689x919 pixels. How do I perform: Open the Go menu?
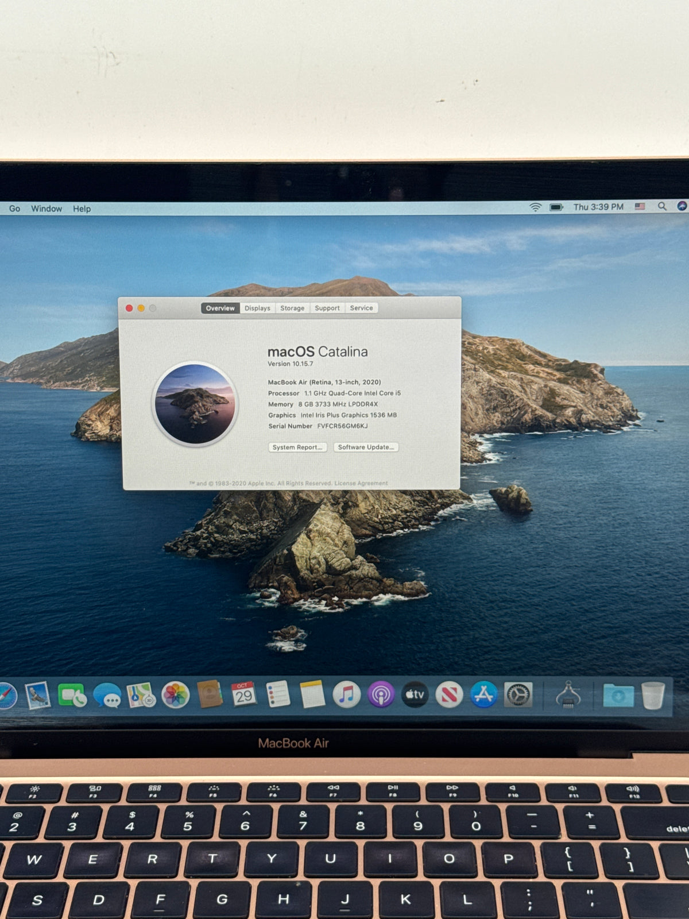(14, 208)
